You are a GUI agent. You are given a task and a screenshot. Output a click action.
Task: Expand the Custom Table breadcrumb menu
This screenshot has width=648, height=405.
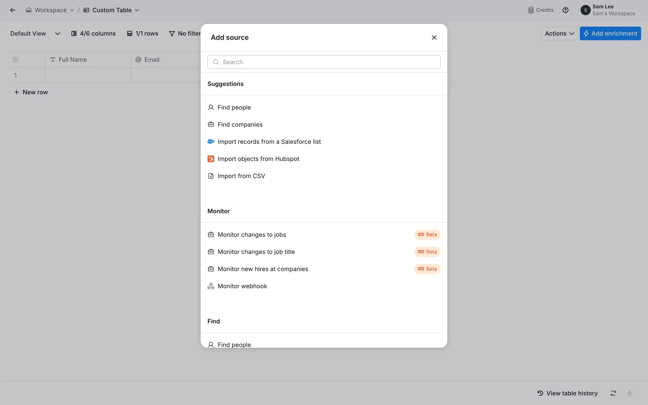(111, 10)
